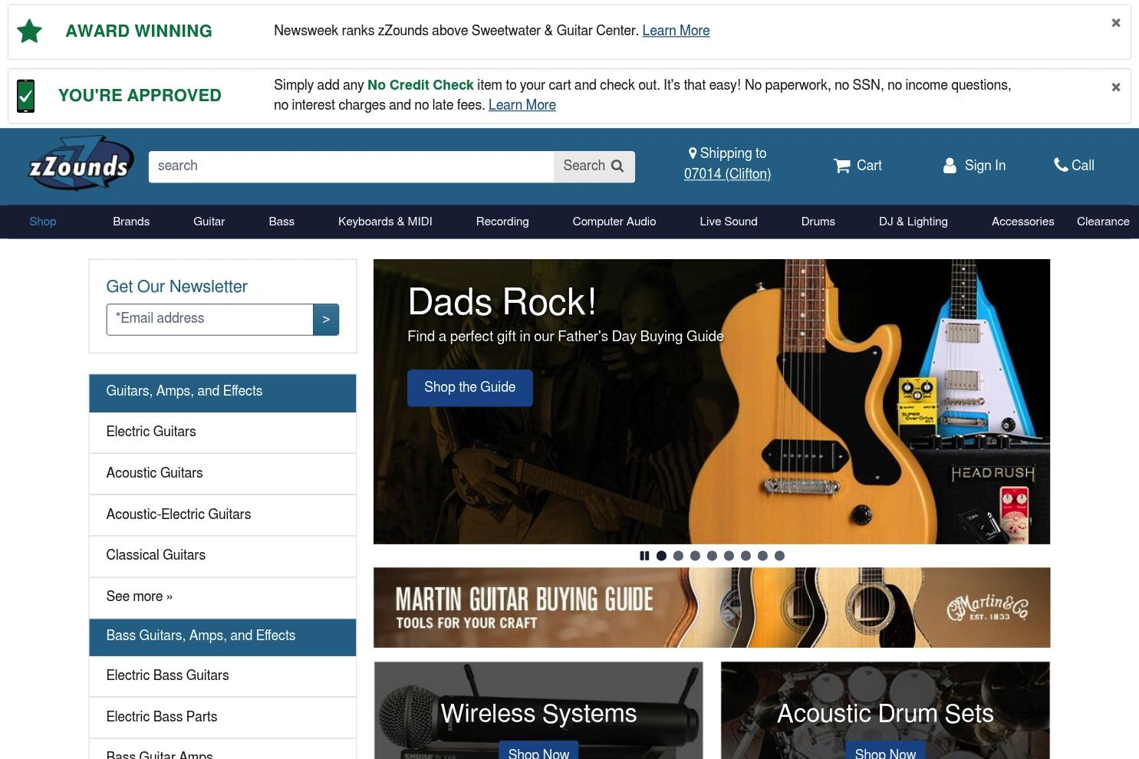Open the Brands menu
This screenshot has height=759, width=1139.
tap(131, 222)
